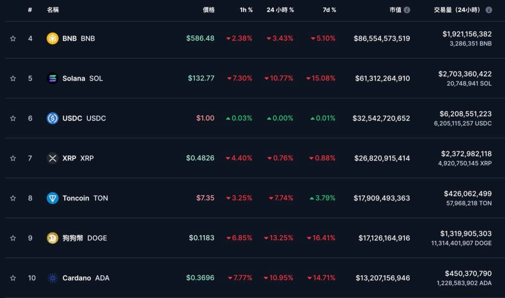Sort by the # rank column header
Image resolution: width=505 pixels, height=298 pixels.
(x=30, y=10)
